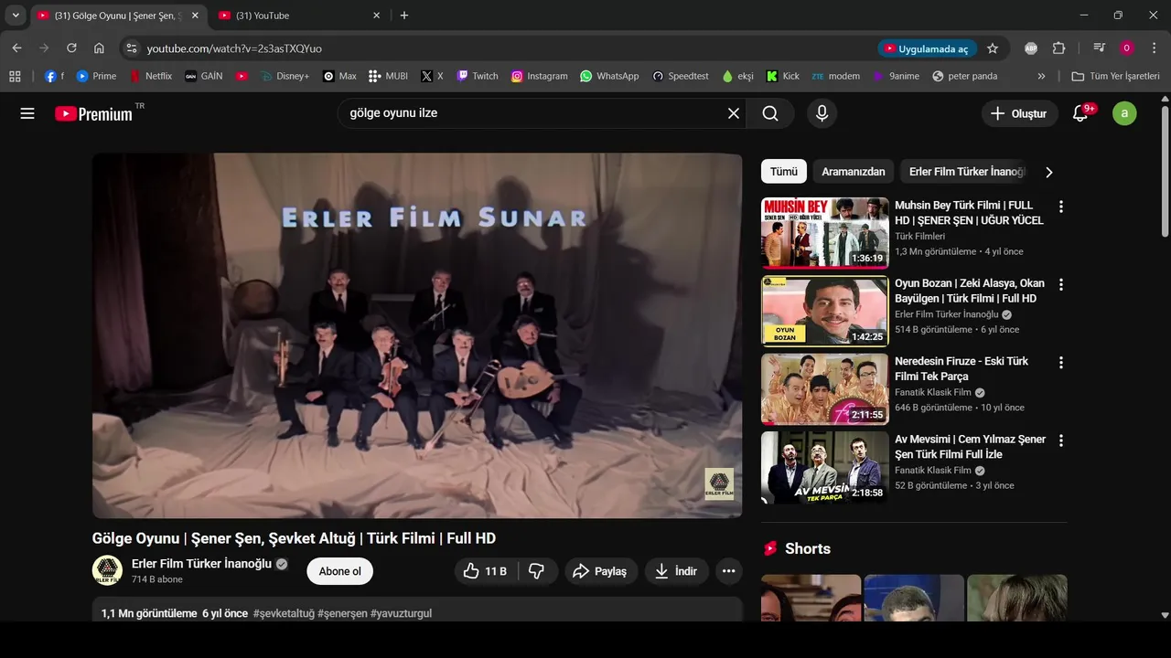The height and width of the screenshot is (658, 1171).
Task: Share the video via Paylaş
Action: (600, 571)
